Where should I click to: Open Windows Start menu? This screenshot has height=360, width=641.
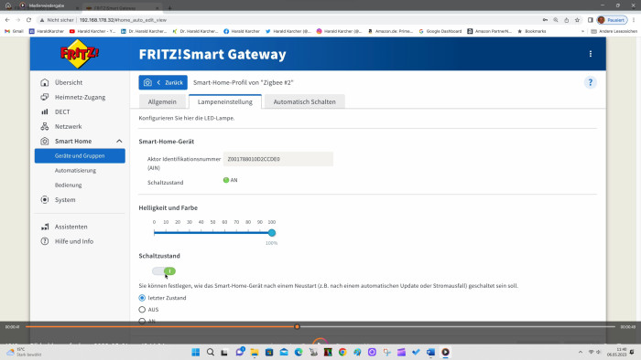pos(196,352)
